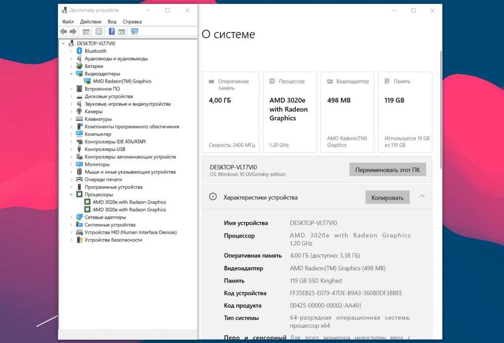The image size is (504, 343).
Task: Click OS Windows 10 OVGorskiy edition text
Action: click(247, 175)
